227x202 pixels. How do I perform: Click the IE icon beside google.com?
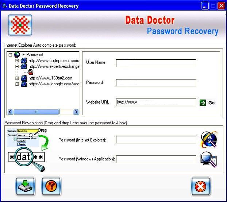coord(24,84)
